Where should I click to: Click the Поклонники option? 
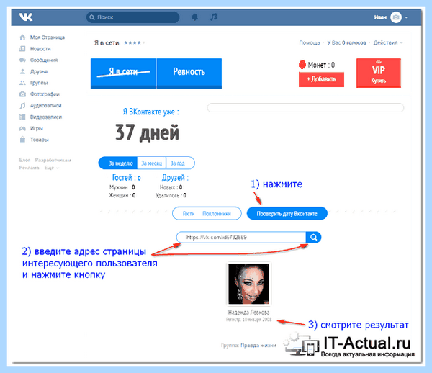tap(217, 213)
